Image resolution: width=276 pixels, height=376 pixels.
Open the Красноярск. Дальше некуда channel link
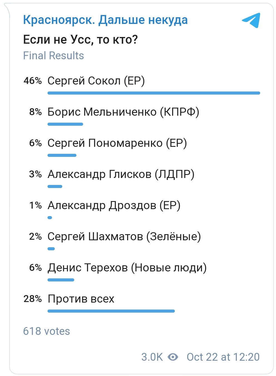105,20
